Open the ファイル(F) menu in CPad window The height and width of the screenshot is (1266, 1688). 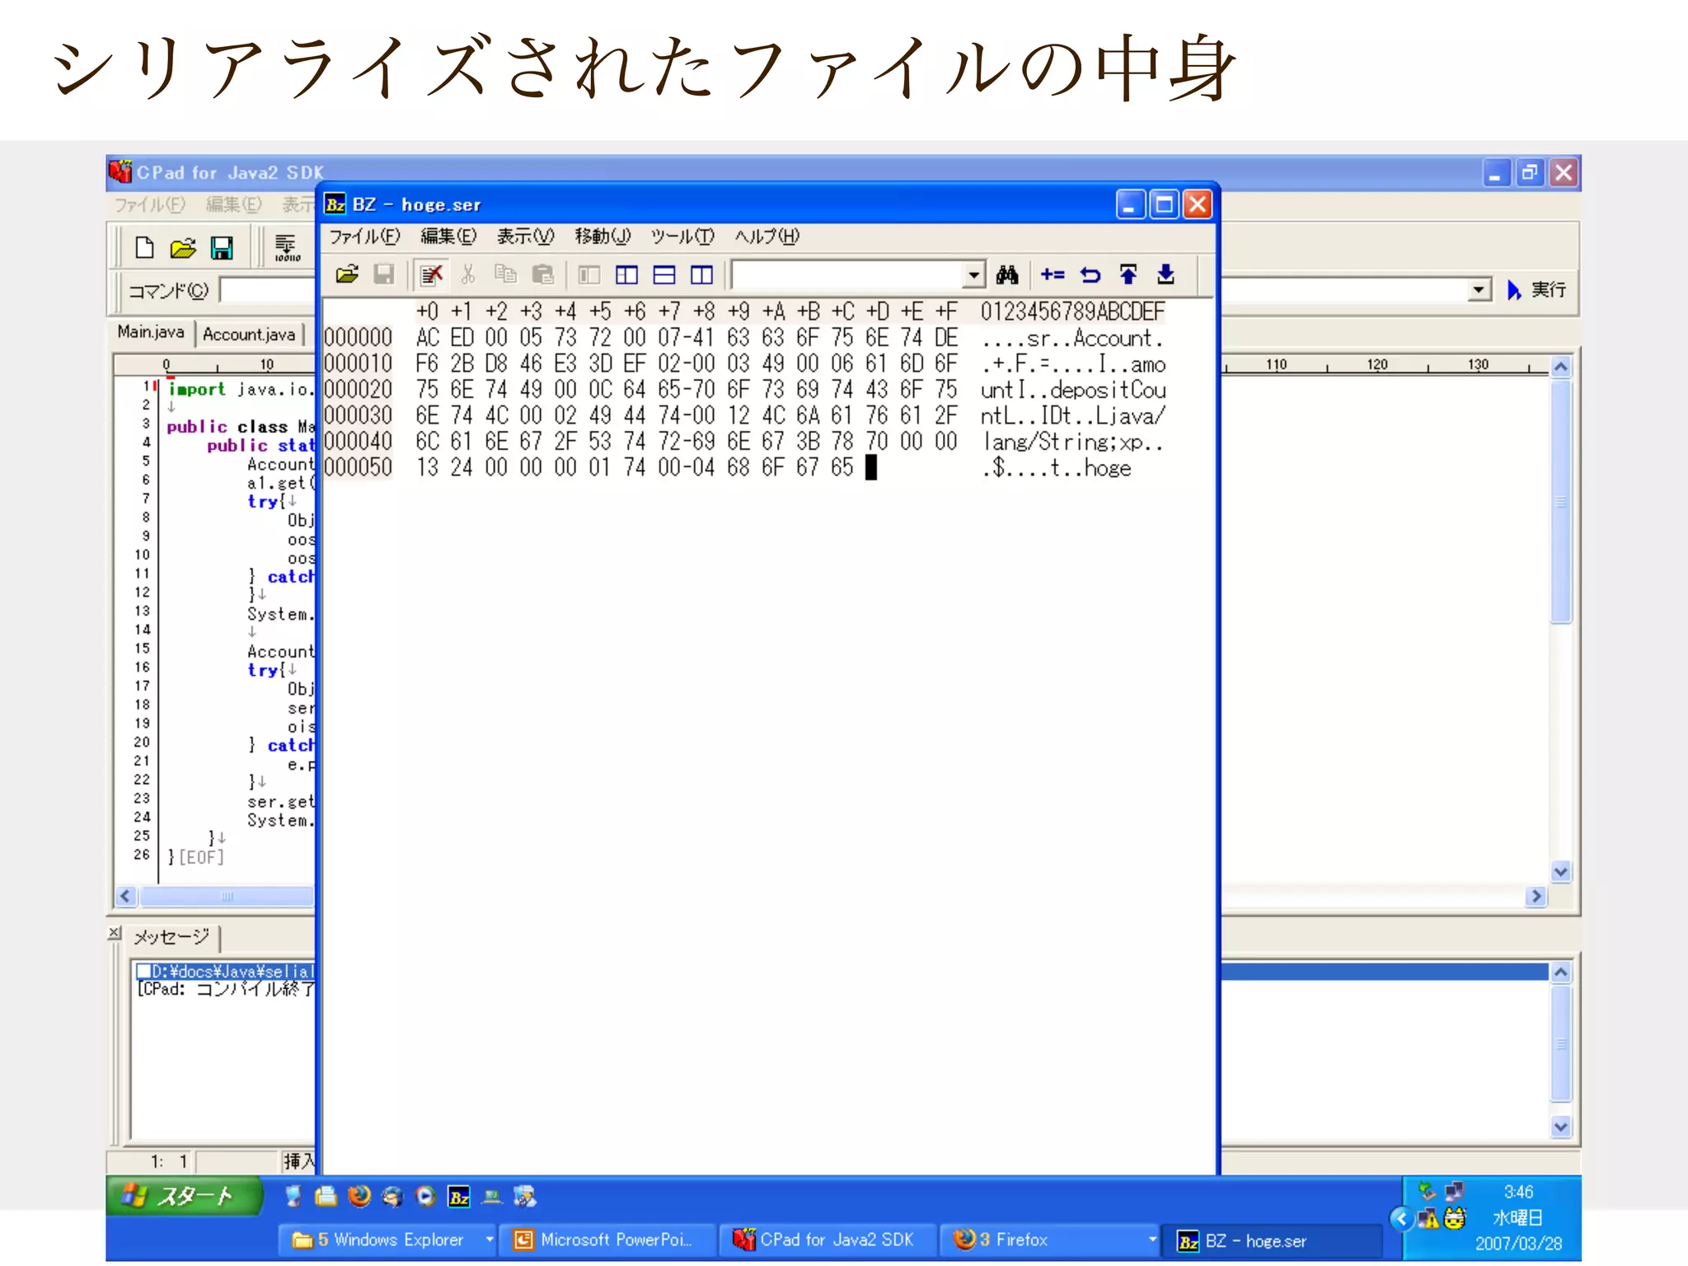click(149, 204)
